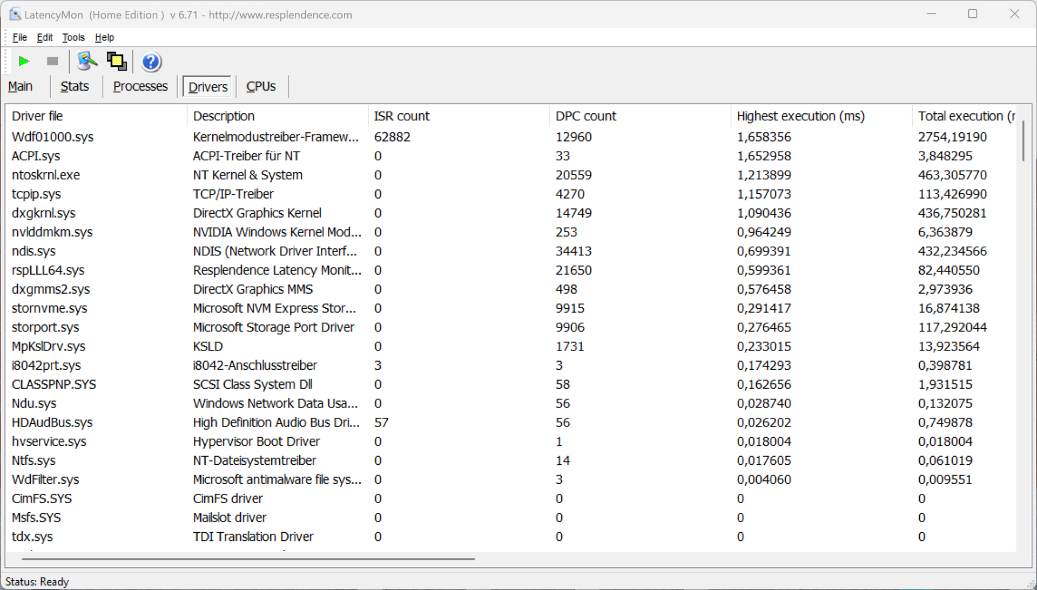The width and height of the screenshot is (1037, 590).
Task: Click the horizontal scrollbar at bottom
Action: pos(248,559)
